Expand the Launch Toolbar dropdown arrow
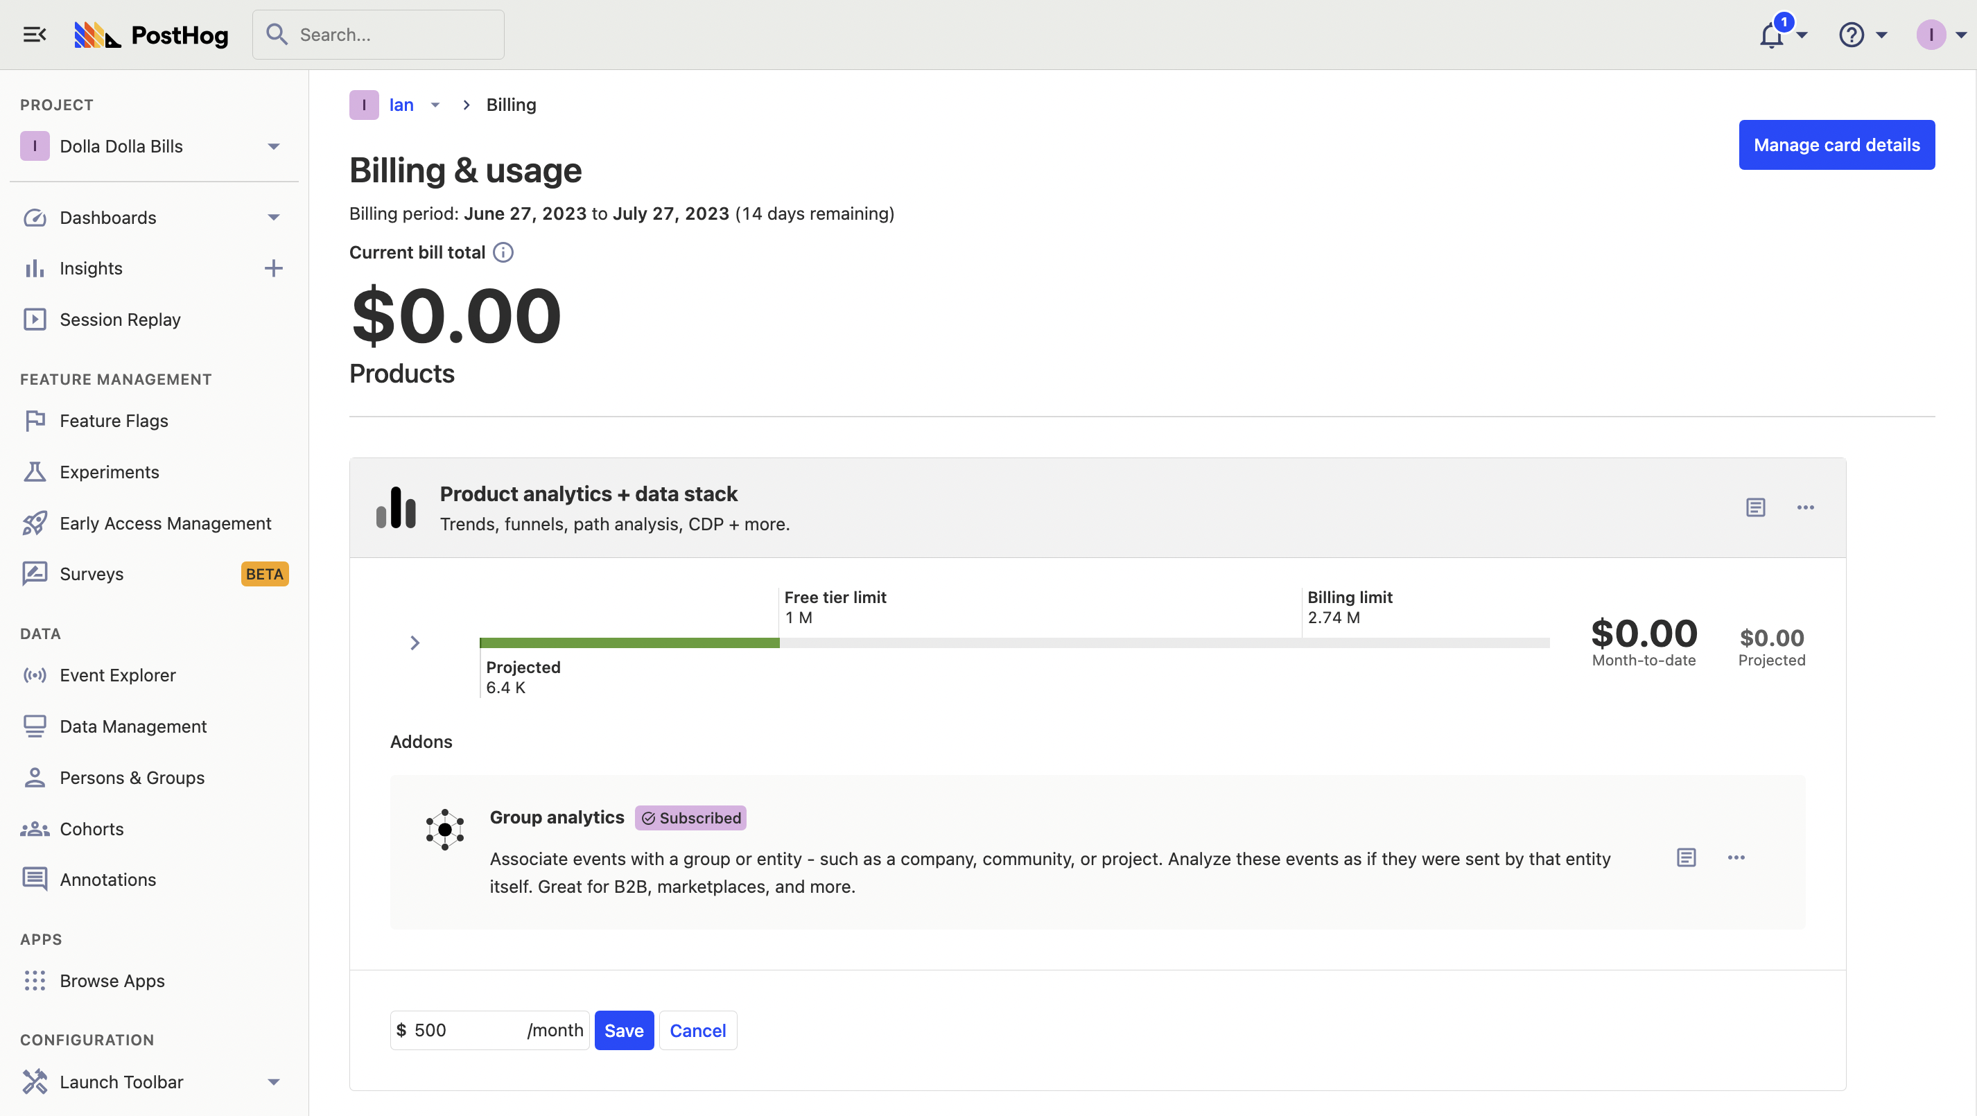This screenshot has width=1977, height=1116. coord(273,1082)
